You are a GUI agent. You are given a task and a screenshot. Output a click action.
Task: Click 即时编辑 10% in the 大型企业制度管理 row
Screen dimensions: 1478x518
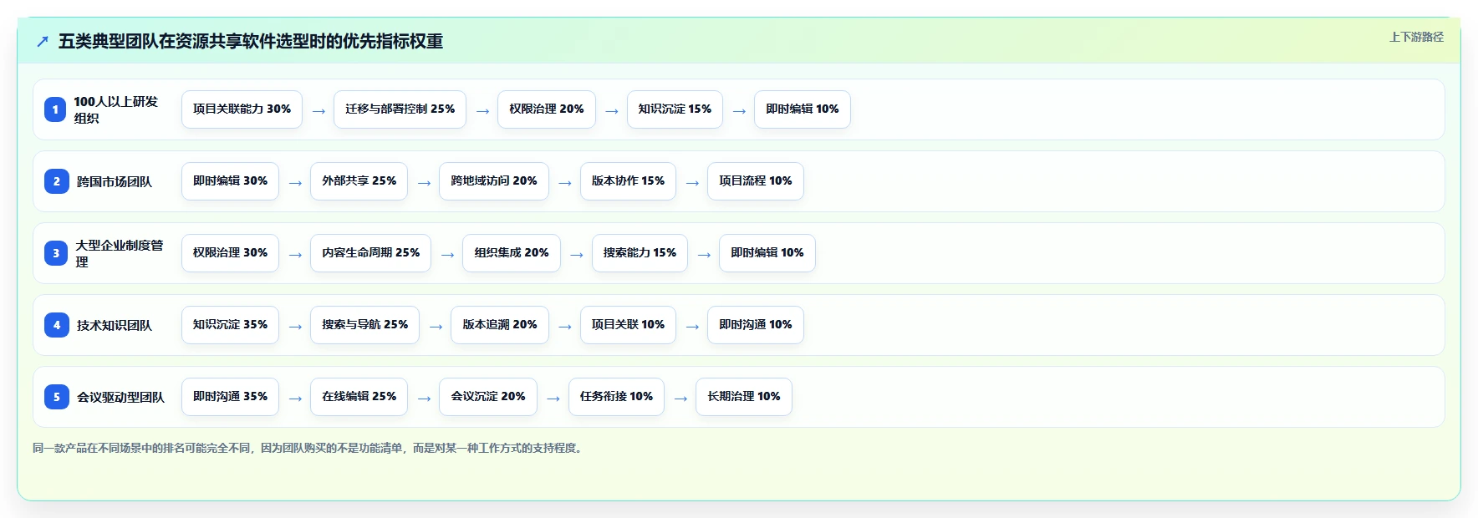(767, 253)
